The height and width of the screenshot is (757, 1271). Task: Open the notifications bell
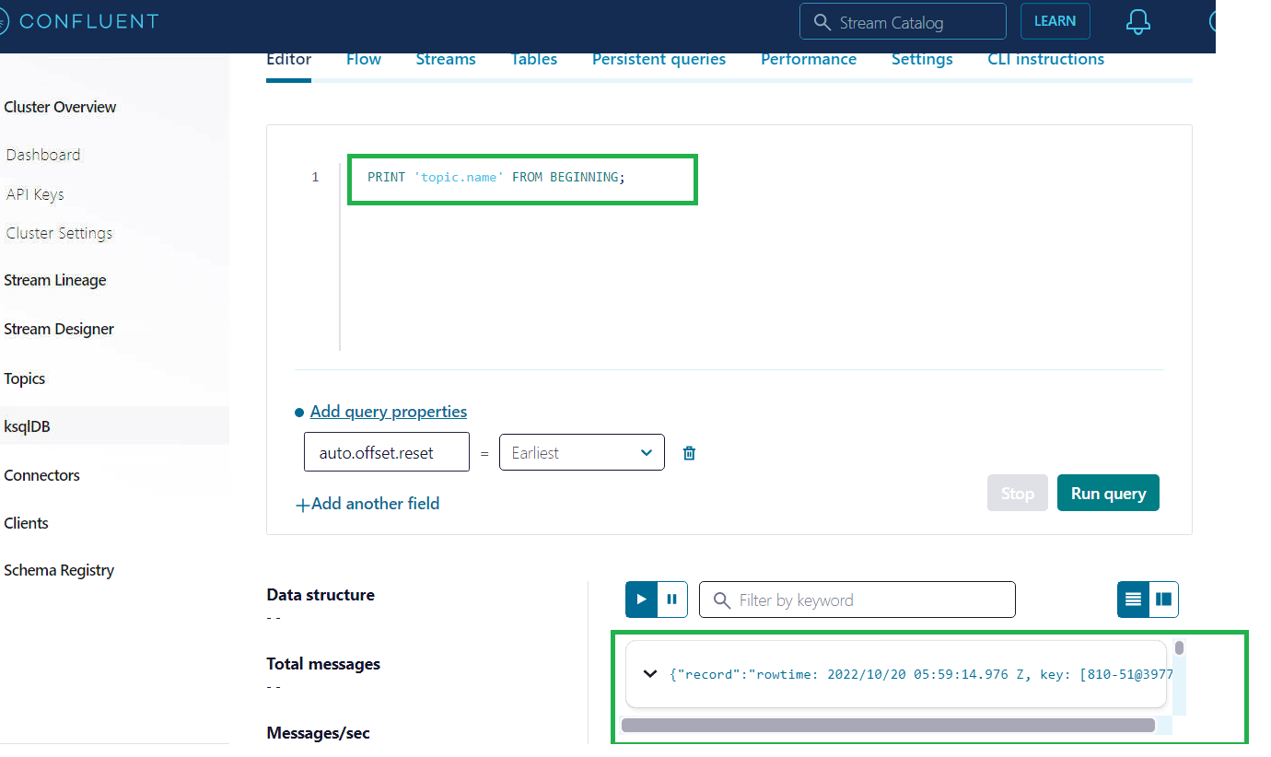point(1138,20)
